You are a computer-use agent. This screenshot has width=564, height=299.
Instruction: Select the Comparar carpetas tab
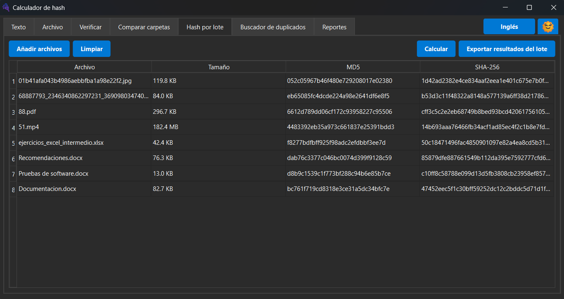click(144, 27)
